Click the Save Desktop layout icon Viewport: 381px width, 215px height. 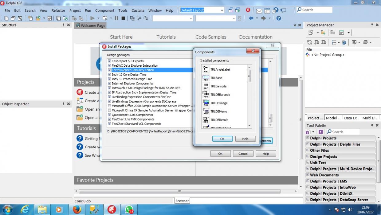tap(231, 10)
